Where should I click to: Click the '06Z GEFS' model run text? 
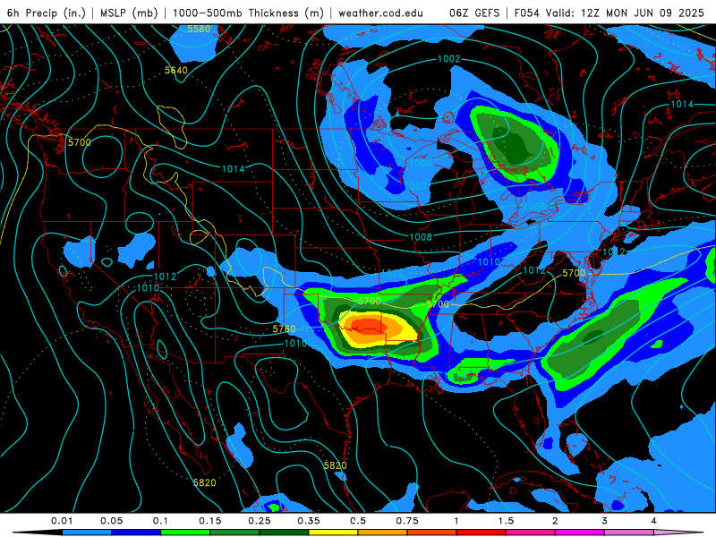click(474, 13)
